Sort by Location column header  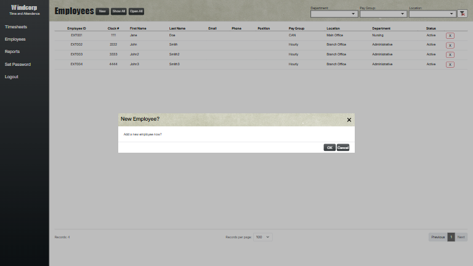tap(333, 28)
